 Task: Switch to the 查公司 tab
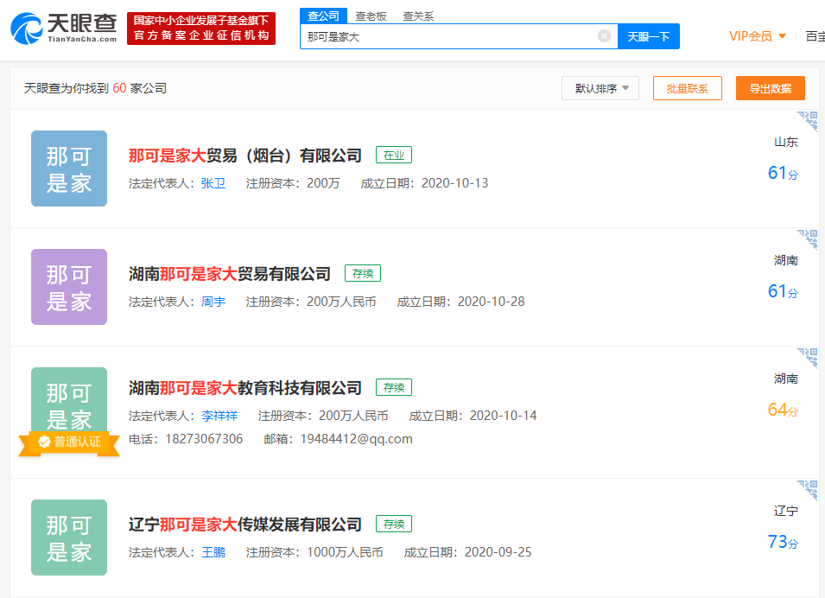click(x=324, y=16)
